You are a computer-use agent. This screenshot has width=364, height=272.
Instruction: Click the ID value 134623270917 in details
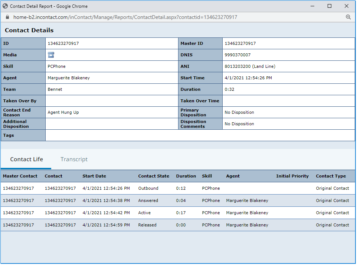click(x=63, y=43)
